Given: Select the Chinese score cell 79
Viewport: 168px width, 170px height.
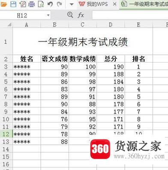Looking at the screenshot, I should click(55, 127).
